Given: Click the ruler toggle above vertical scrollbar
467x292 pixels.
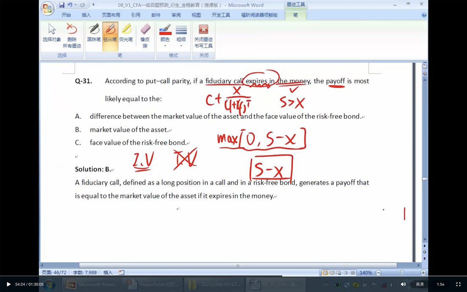Looking at the screenshot, I should click(x=425, y=66).
